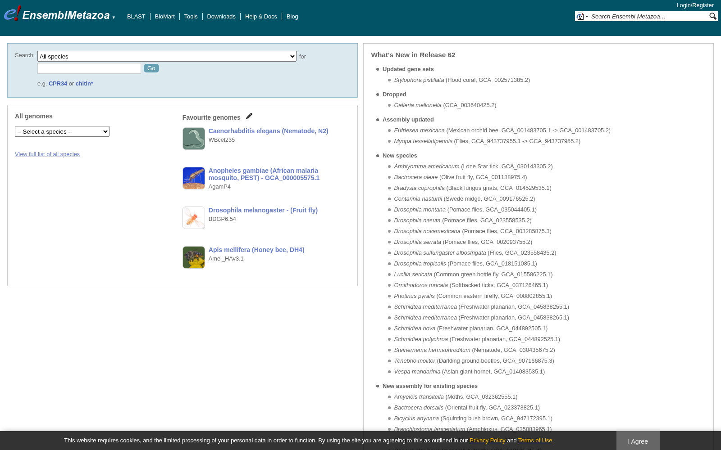Click the Ensembl 'e!' logo icon
The width and height of the screenshot is (721, 450).
12,13
